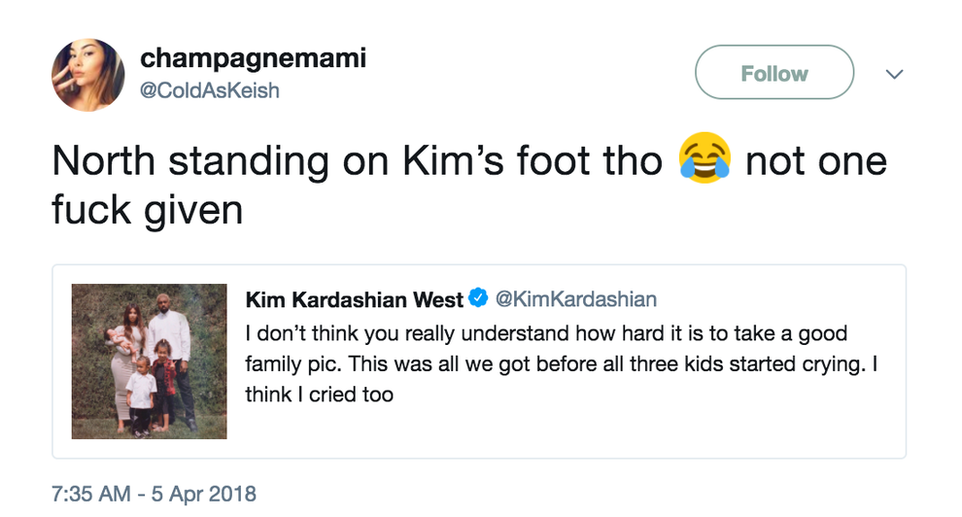Image resolution: width=962 pixels, height=517 pixels.
Task: Click "not one" text after the emoji
Action: coord(815,160)
